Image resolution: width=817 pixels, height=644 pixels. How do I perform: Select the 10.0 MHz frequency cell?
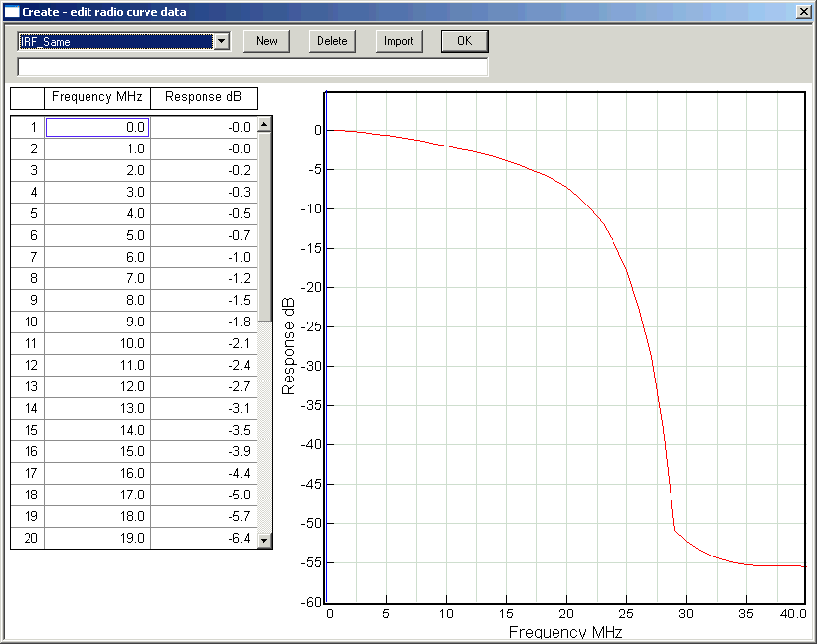(x=97, y=343)
